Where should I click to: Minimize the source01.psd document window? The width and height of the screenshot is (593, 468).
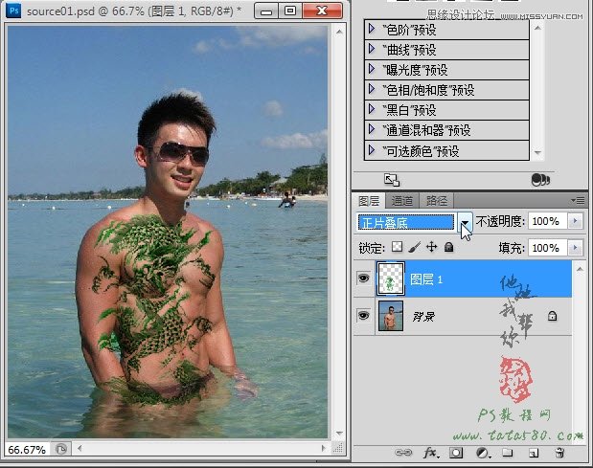pyautogui.click(x=266, y=11)
